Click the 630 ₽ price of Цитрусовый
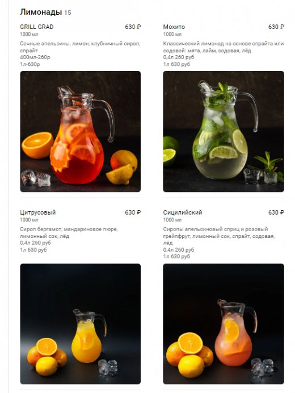The image size is (295, 393). point(133,212)
